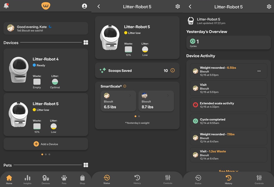Go back from the Litter-Robot 5 status screen
Screen dimensions: 274x187
pyautogui.click(x=99, y=7)
